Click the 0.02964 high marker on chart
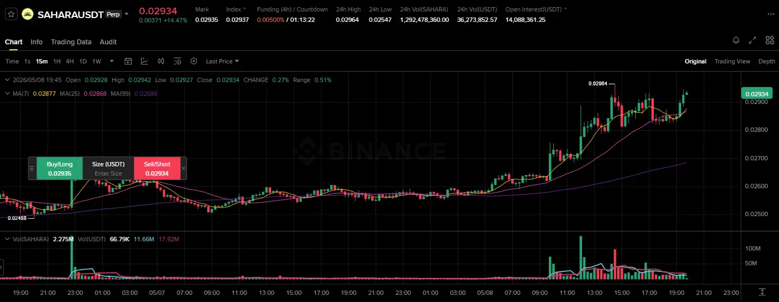The height and width of the screenshot is (302, 779). tap(598, 84)
